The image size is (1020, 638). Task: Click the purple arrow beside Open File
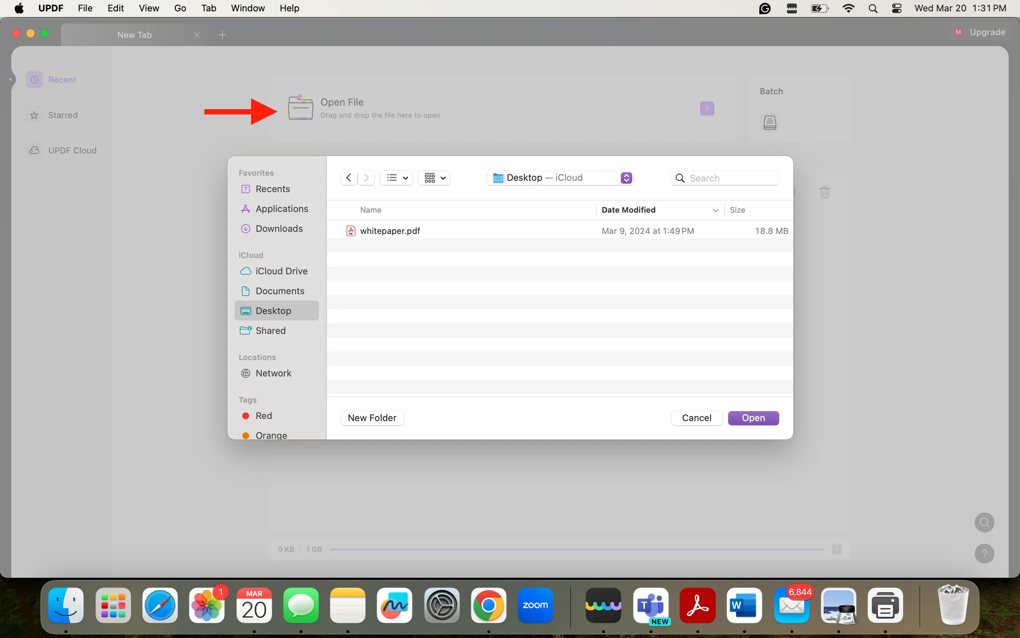[707, 108]
